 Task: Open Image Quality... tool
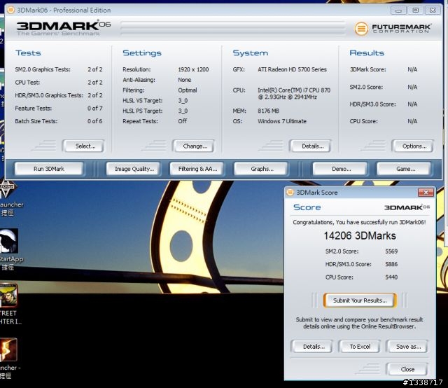[134, 169]
